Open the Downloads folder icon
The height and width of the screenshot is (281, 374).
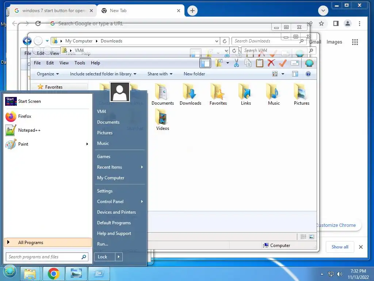190,94
